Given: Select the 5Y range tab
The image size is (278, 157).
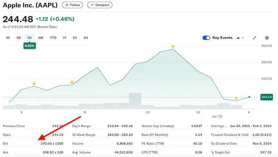Looking at the screenshot, I should [x=75, y=38].
